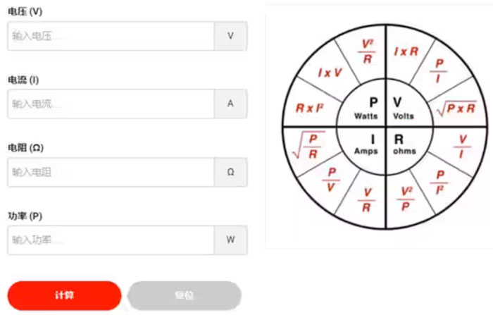Click the P over V formula segment
This screenshot has width=493, height=315.
pyautogui.click(x=331, y=180)
